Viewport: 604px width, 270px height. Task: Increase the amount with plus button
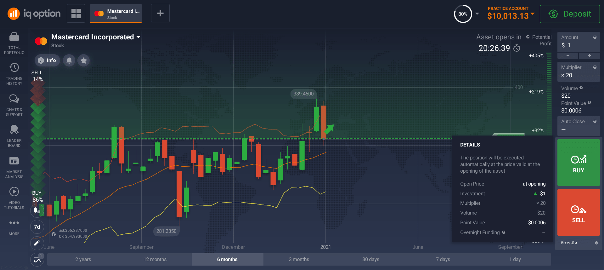[589, 56]
